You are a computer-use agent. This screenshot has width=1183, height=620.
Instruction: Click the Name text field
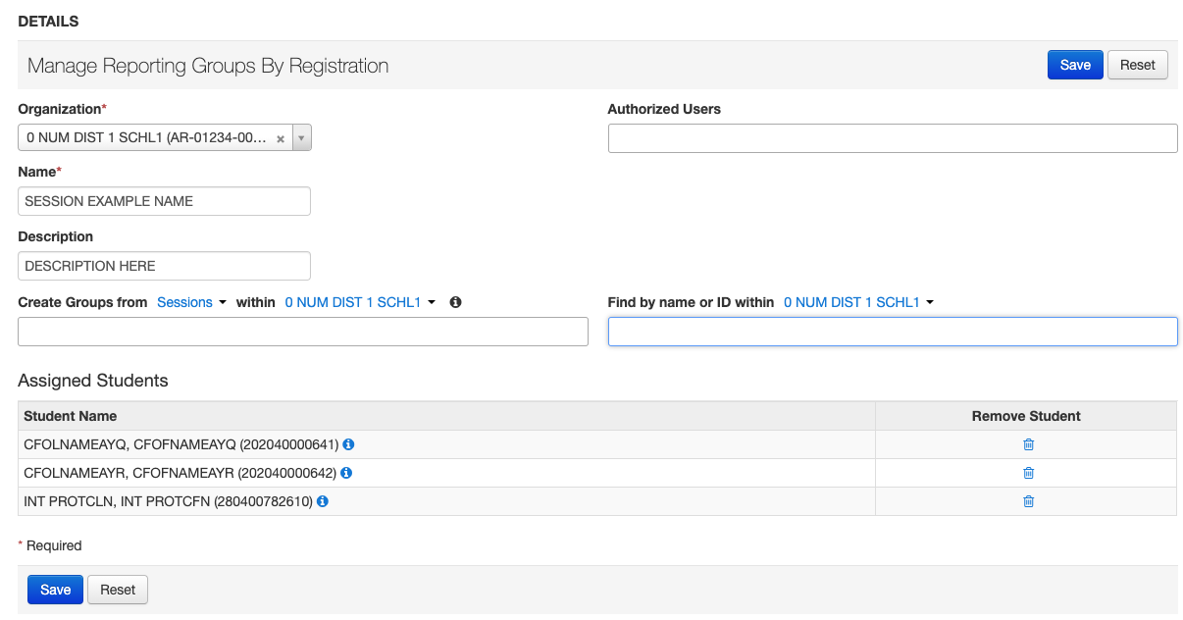click(x=164, y=201)
